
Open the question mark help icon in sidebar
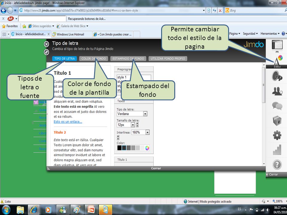pos(277,165)
